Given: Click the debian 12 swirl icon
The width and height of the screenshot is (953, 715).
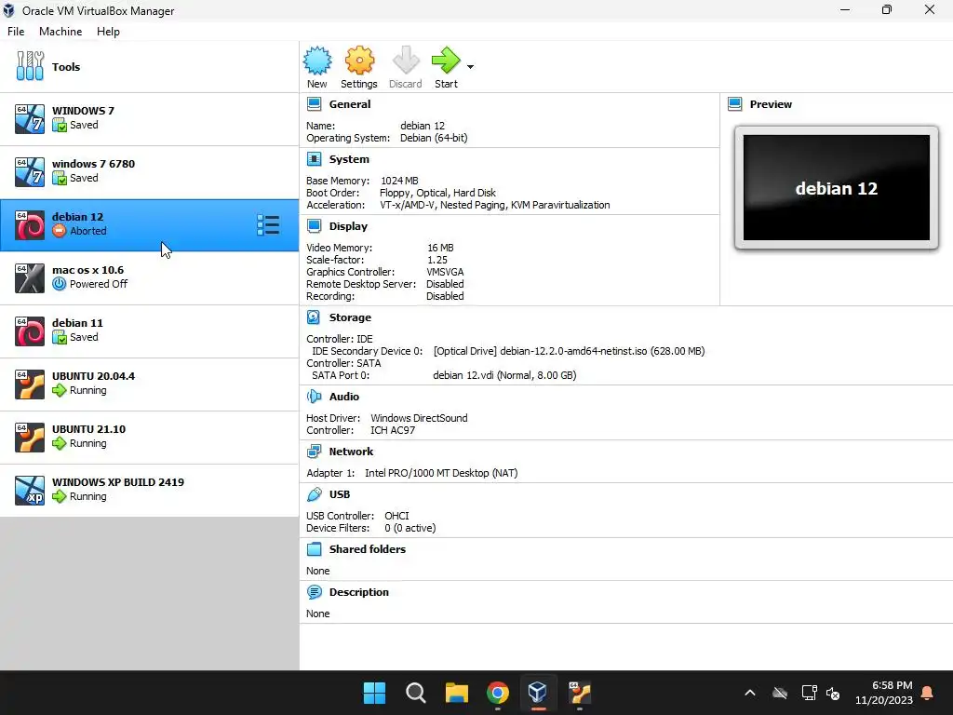Looking at the screenshot, I should click(x=30, y=225).
